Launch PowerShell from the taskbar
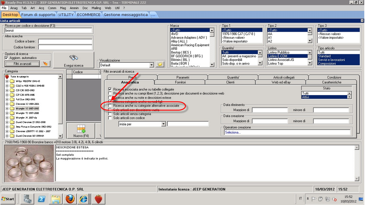Viewport: 391px width, 205px height. click(x=42, y=199)
